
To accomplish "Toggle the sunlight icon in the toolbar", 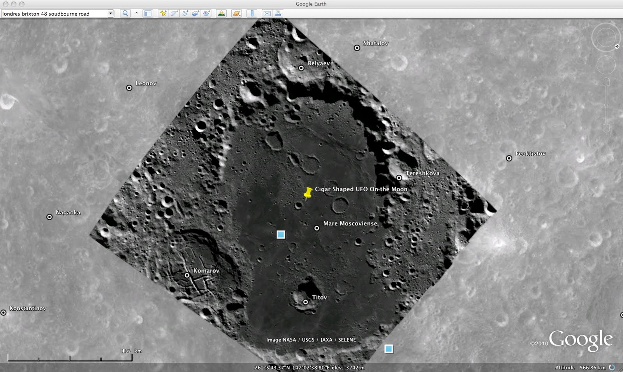I will 221,13.
